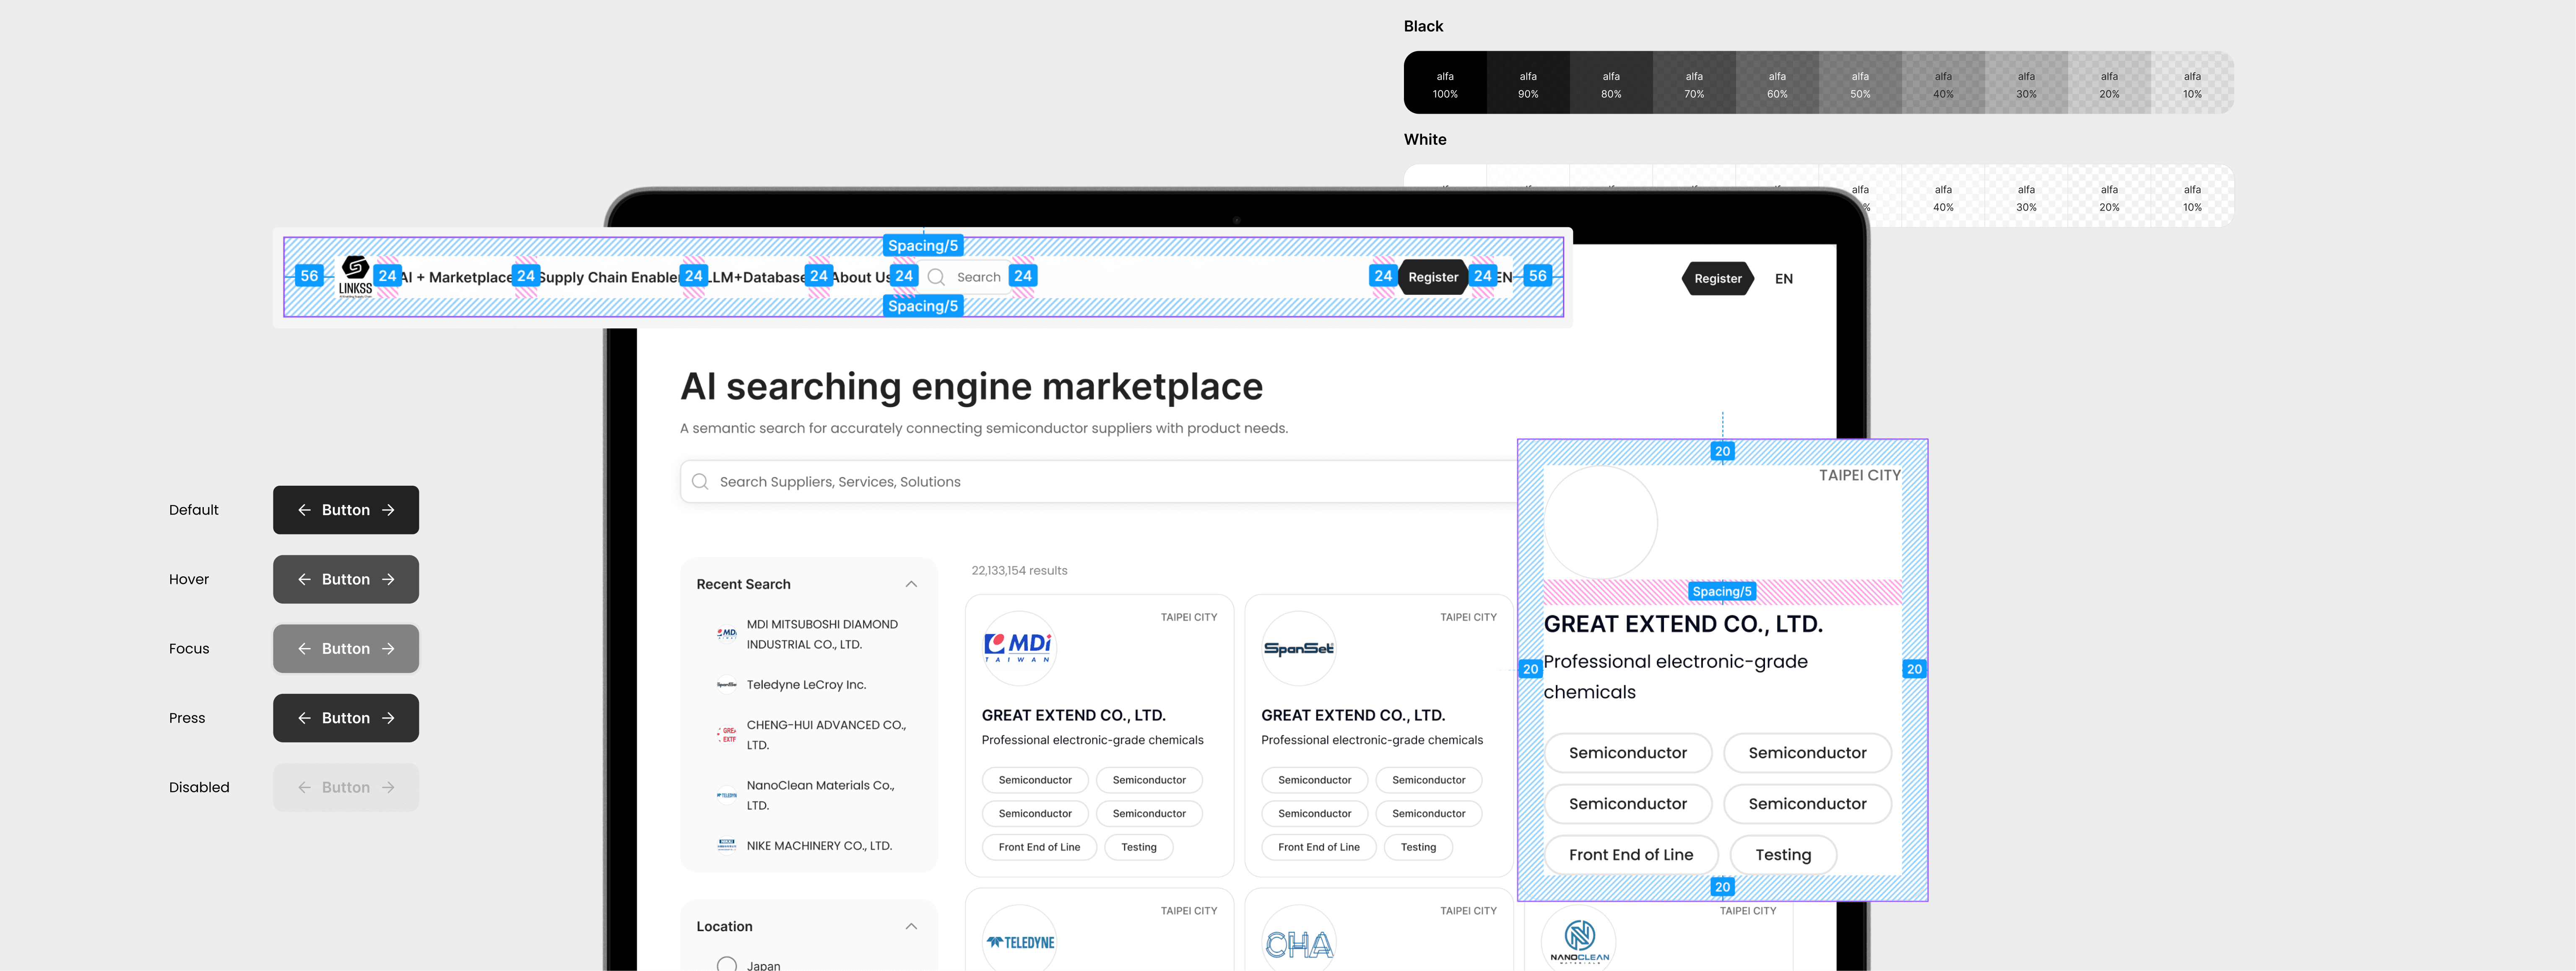Click right arrow icon on Hover button
The image size is (2576, 971).
388,579
